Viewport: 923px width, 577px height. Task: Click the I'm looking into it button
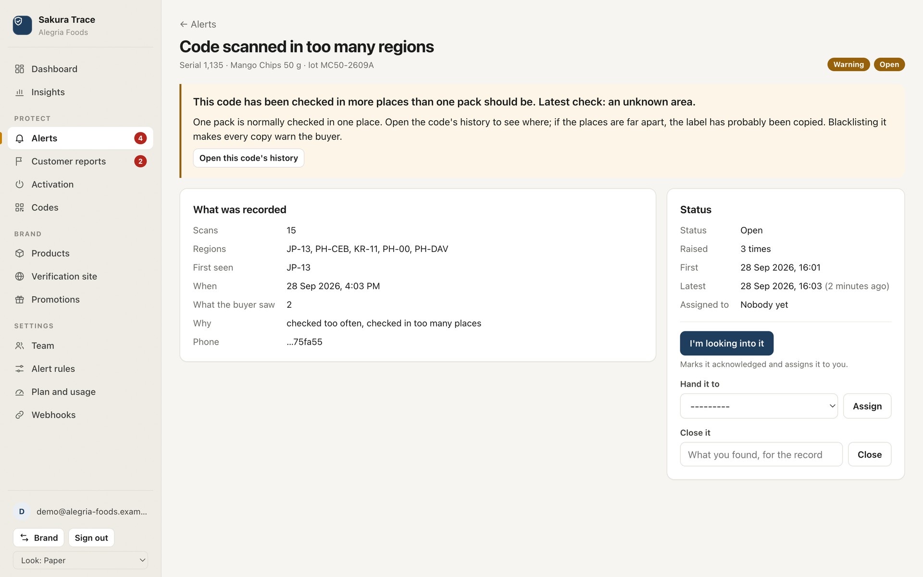tap(726, 343)
